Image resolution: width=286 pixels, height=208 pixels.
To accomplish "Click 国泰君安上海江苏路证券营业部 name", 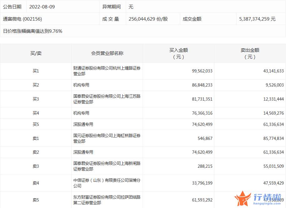I will click(x=107, y=99).
